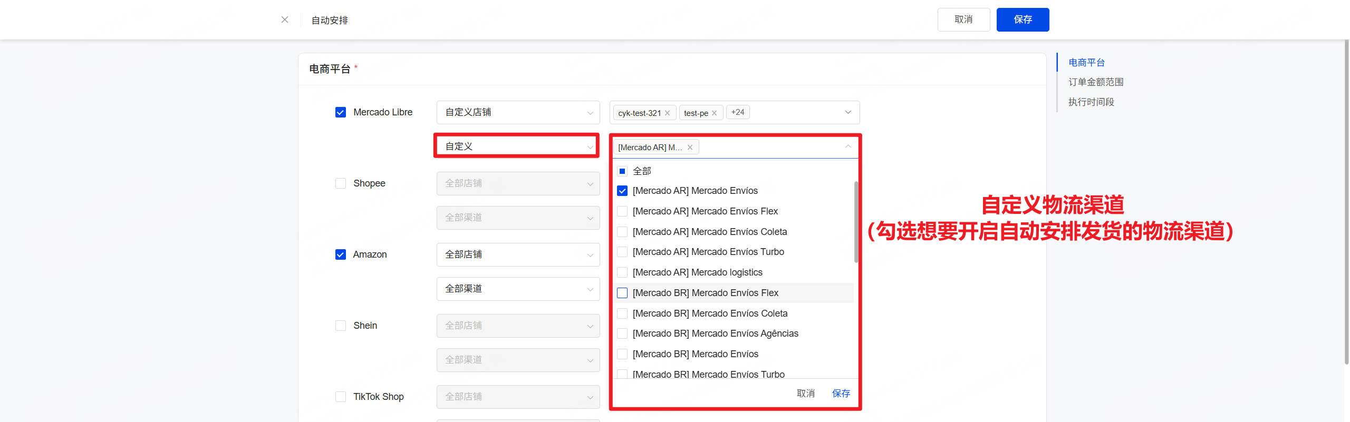1350x422 pixels.
Task: Jump to 订单金额范围 section
Action: (1095, 82)
